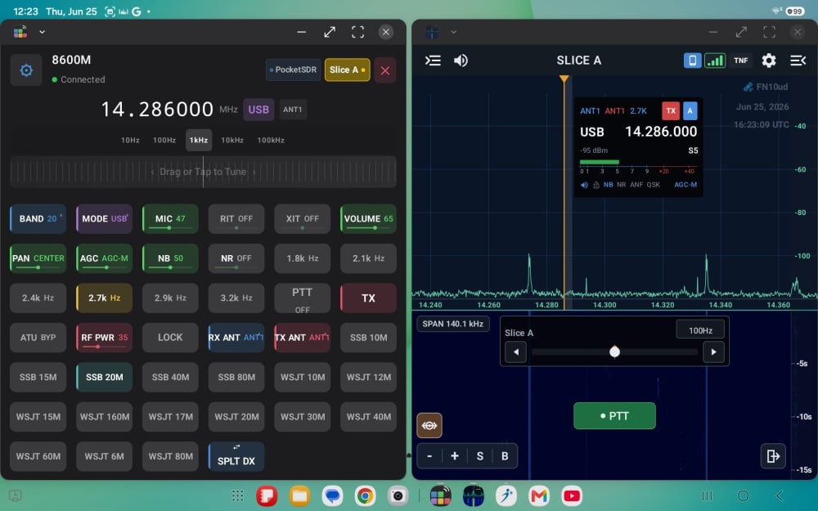The image size is (818, 511).
Task: Open AGC-M selector in slice flag
Action: (x=685, y=185)
